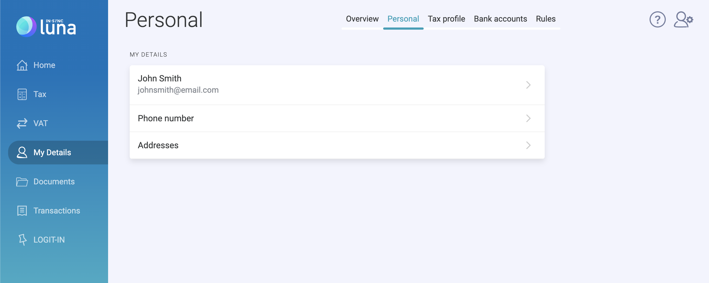Switch to the Overview tab

(362, 19)
